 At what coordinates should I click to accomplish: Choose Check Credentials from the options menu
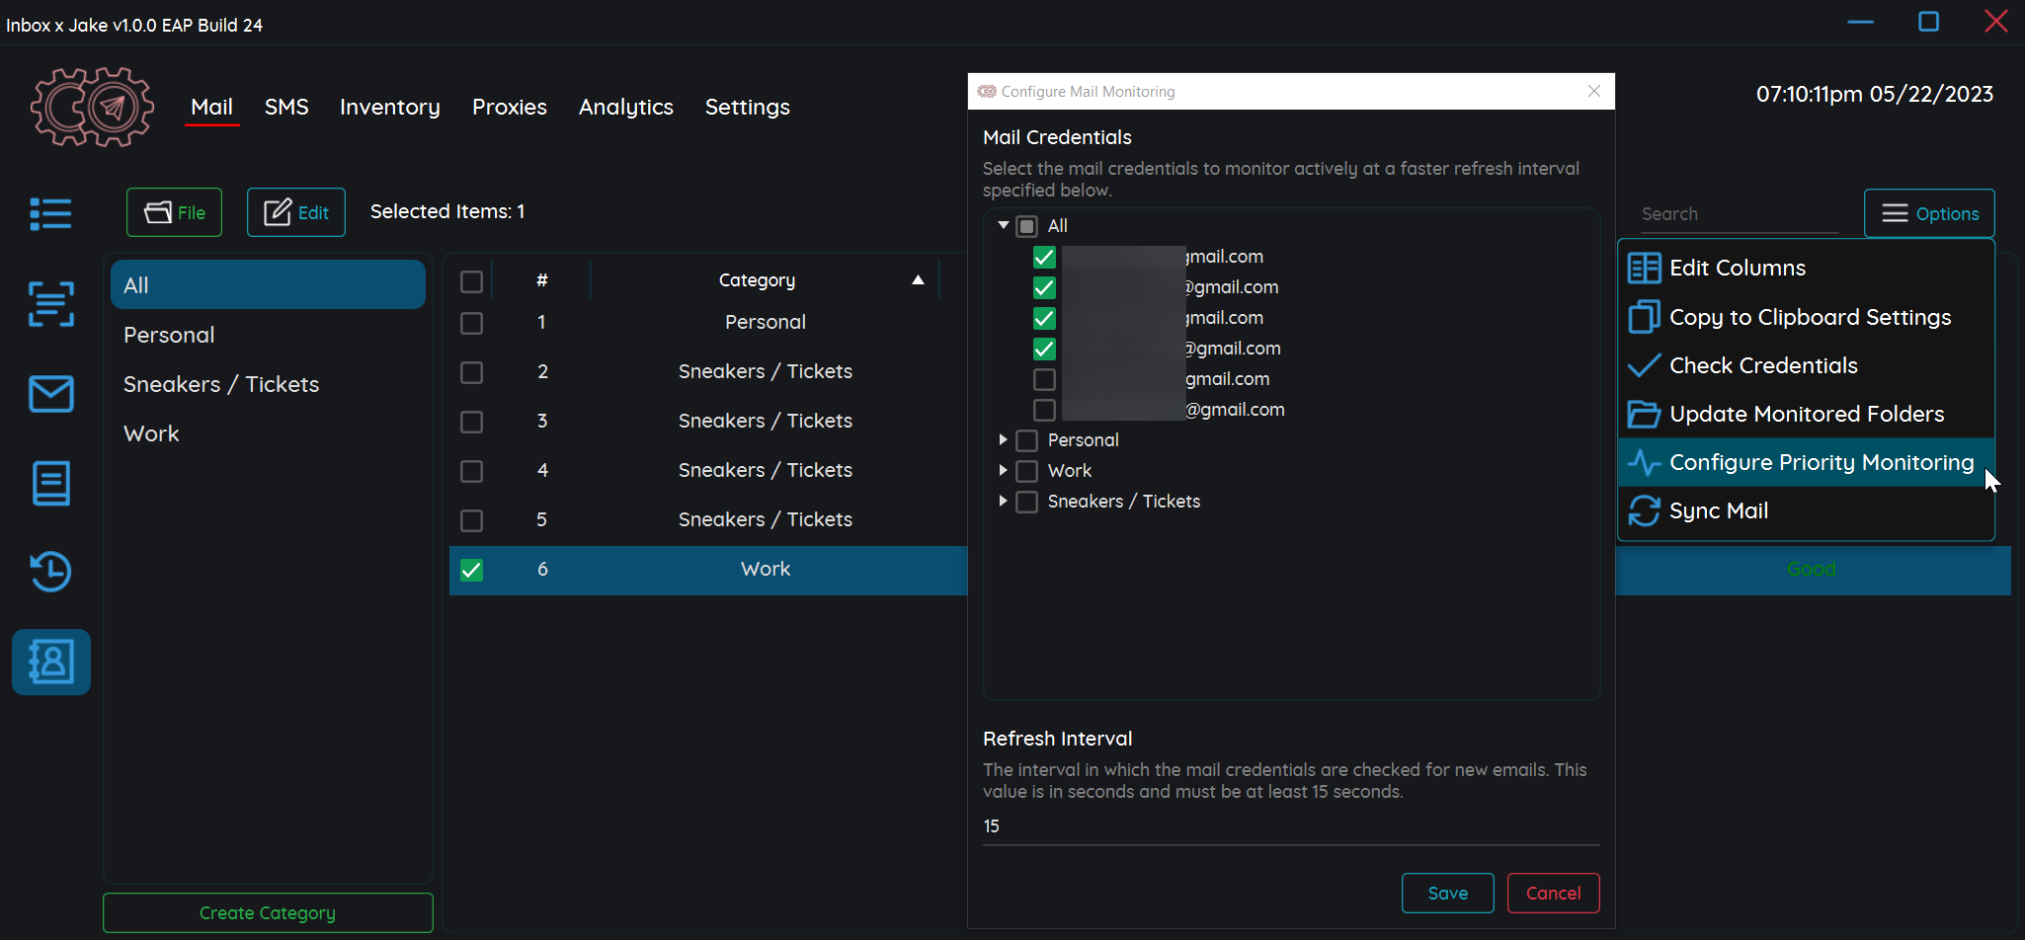pos(1762,365)
